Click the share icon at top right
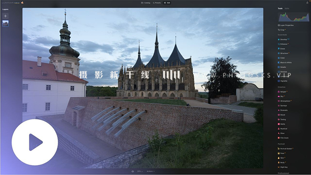311x175 pixels. [307, 3]
